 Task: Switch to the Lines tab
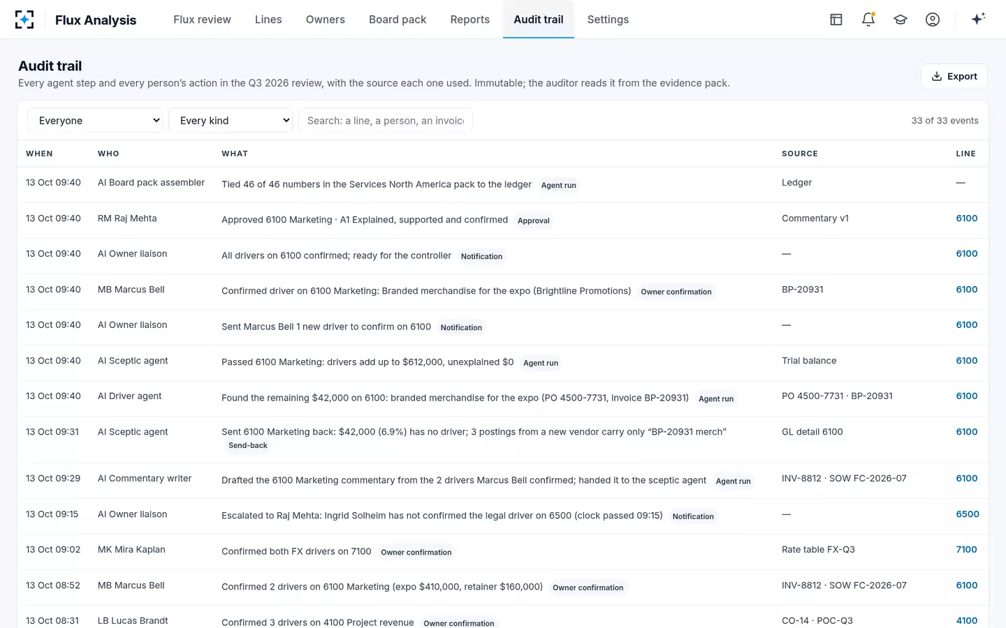pyautogui.click(x=268, y=20)
